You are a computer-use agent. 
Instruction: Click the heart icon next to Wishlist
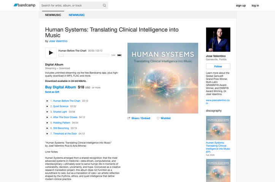click(158, 118)
